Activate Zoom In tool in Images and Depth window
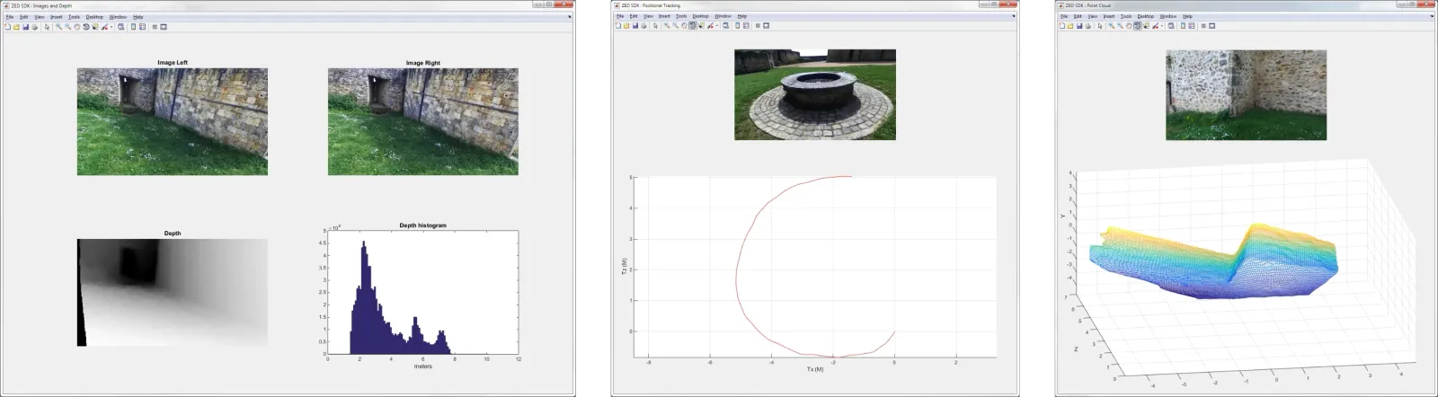The width and height of the screenshot is (1438, 397). pos(58,27)
